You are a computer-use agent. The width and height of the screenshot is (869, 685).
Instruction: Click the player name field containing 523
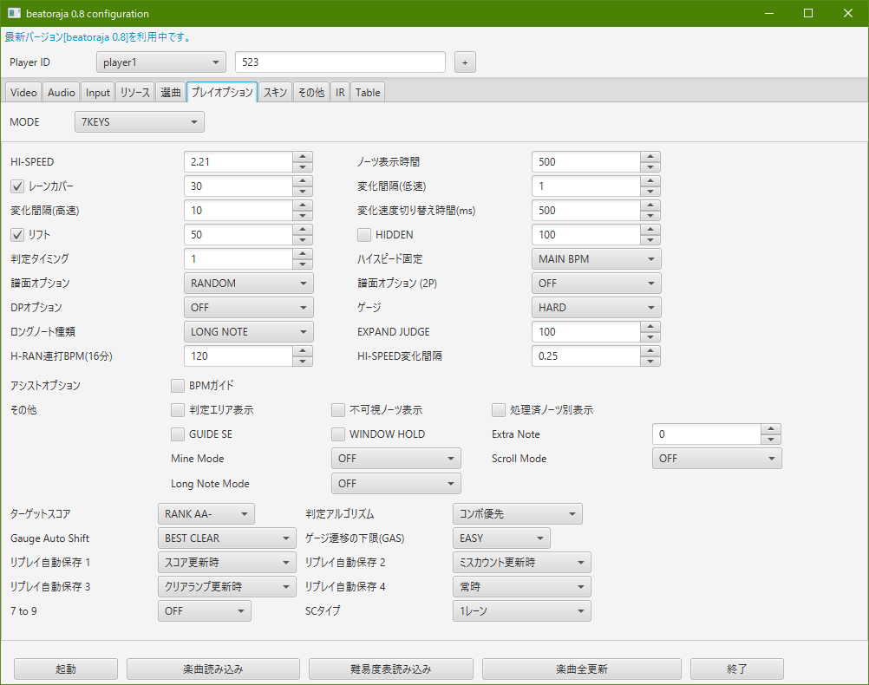click(340, 62)
